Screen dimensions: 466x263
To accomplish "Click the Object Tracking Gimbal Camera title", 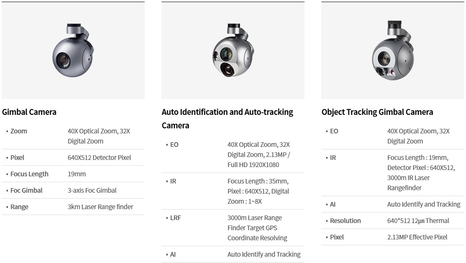I will pos(377,112).
